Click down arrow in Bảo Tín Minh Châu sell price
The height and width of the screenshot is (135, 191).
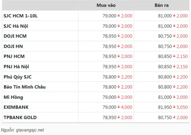pos(174,87)
